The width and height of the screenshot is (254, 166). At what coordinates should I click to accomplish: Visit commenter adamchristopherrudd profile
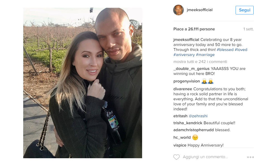click(194, 130)
